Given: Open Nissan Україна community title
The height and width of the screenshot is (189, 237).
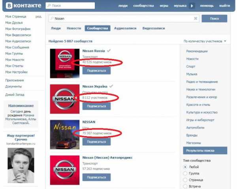Looking at the screenshot, I should tap(95, 86).
